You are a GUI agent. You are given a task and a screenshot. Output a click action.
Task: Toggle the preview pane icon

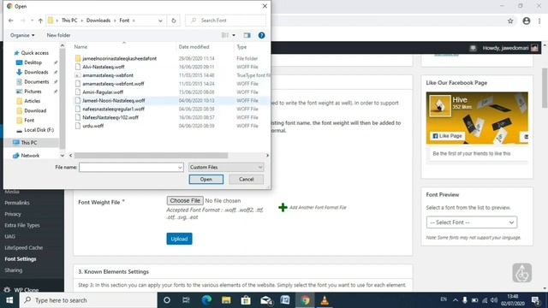pos(247,35)
